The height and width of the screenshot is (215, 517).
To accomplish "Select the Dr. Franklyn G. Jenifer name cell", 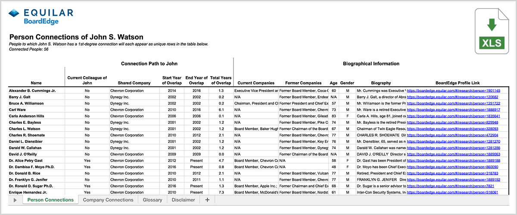I will point(36,179).
